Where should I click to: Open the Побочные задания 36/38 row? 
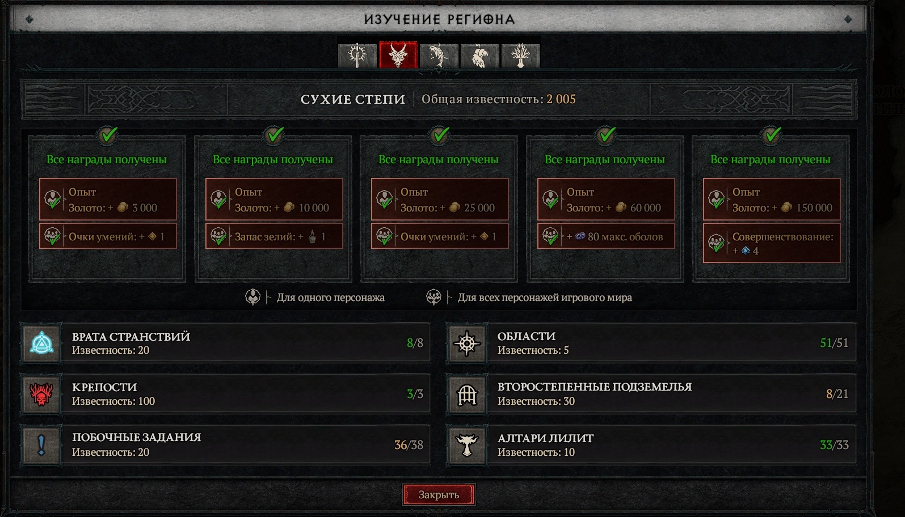[x=226, y=445]
